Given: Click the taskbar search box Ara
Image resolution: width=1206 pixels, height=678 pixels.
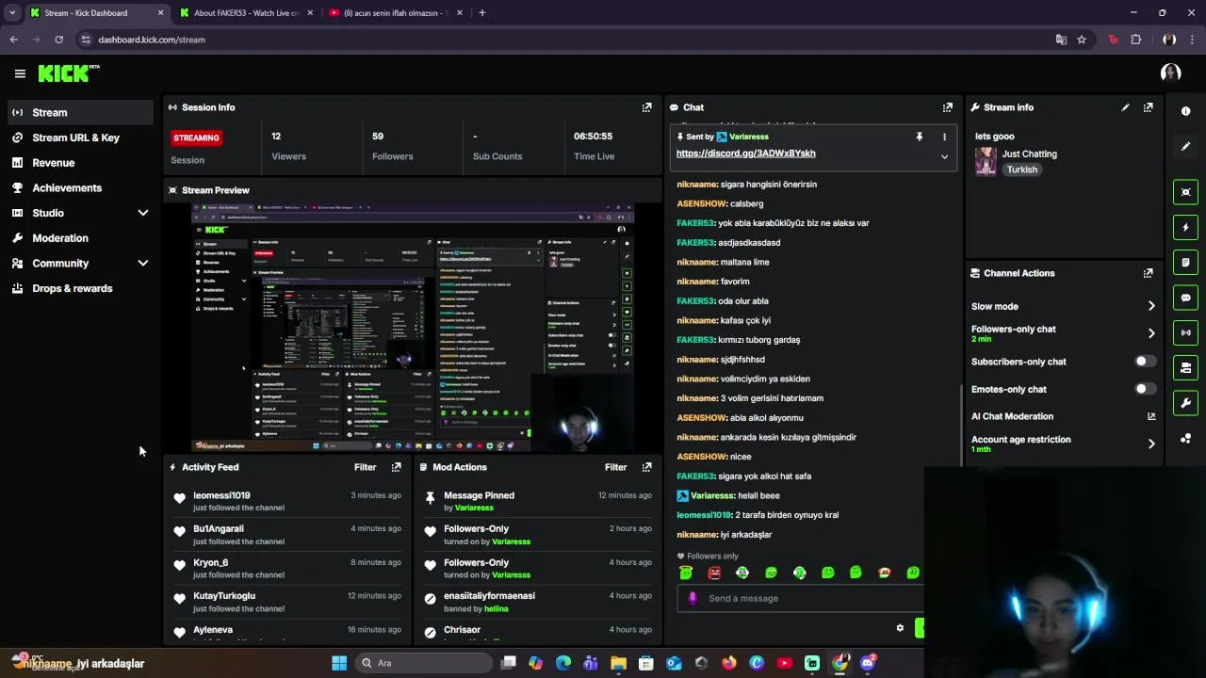Looking at the screenshot, I should (x=422, y=663).
